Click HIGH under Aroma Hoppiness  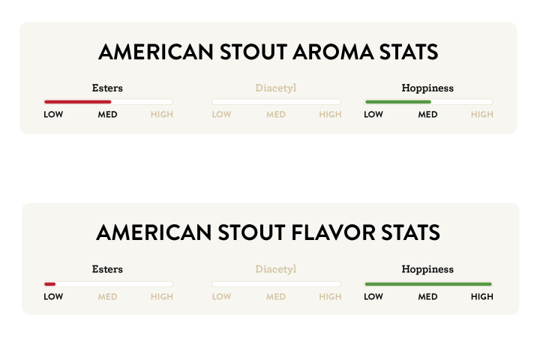click(482, 115)
